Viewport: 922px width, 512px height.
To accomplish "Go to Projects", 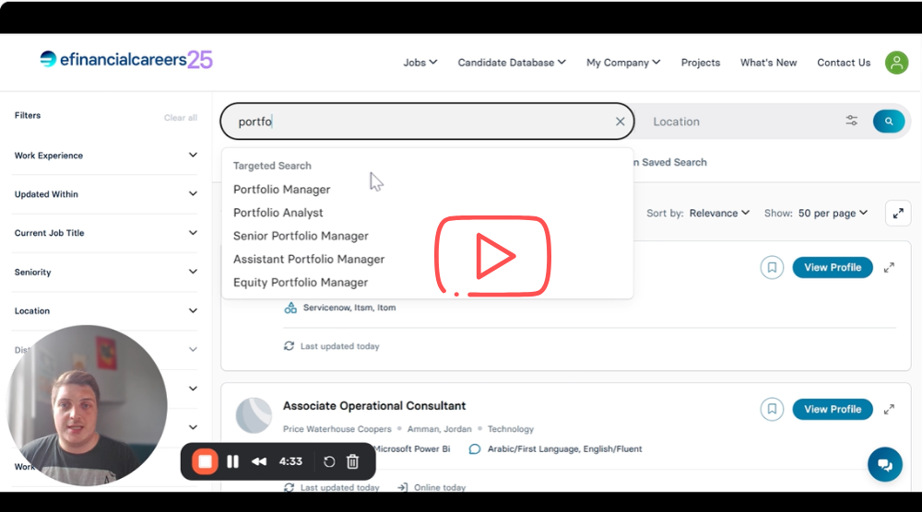I will 701,63.
